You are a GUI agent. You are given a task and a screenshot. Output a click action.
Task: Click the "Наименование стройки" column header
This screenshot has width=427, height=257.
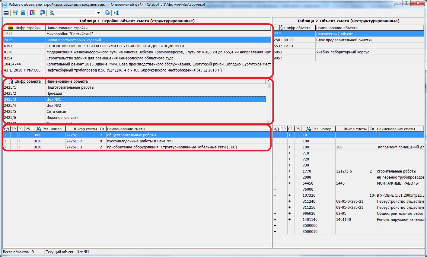(158, 28)
